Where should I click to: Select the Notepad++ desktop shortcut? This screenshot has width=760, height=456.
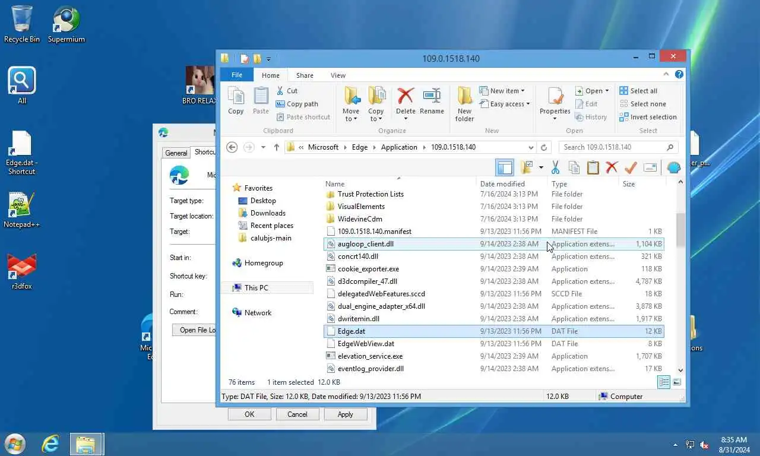pyautogui.click(x=22, y=210)
